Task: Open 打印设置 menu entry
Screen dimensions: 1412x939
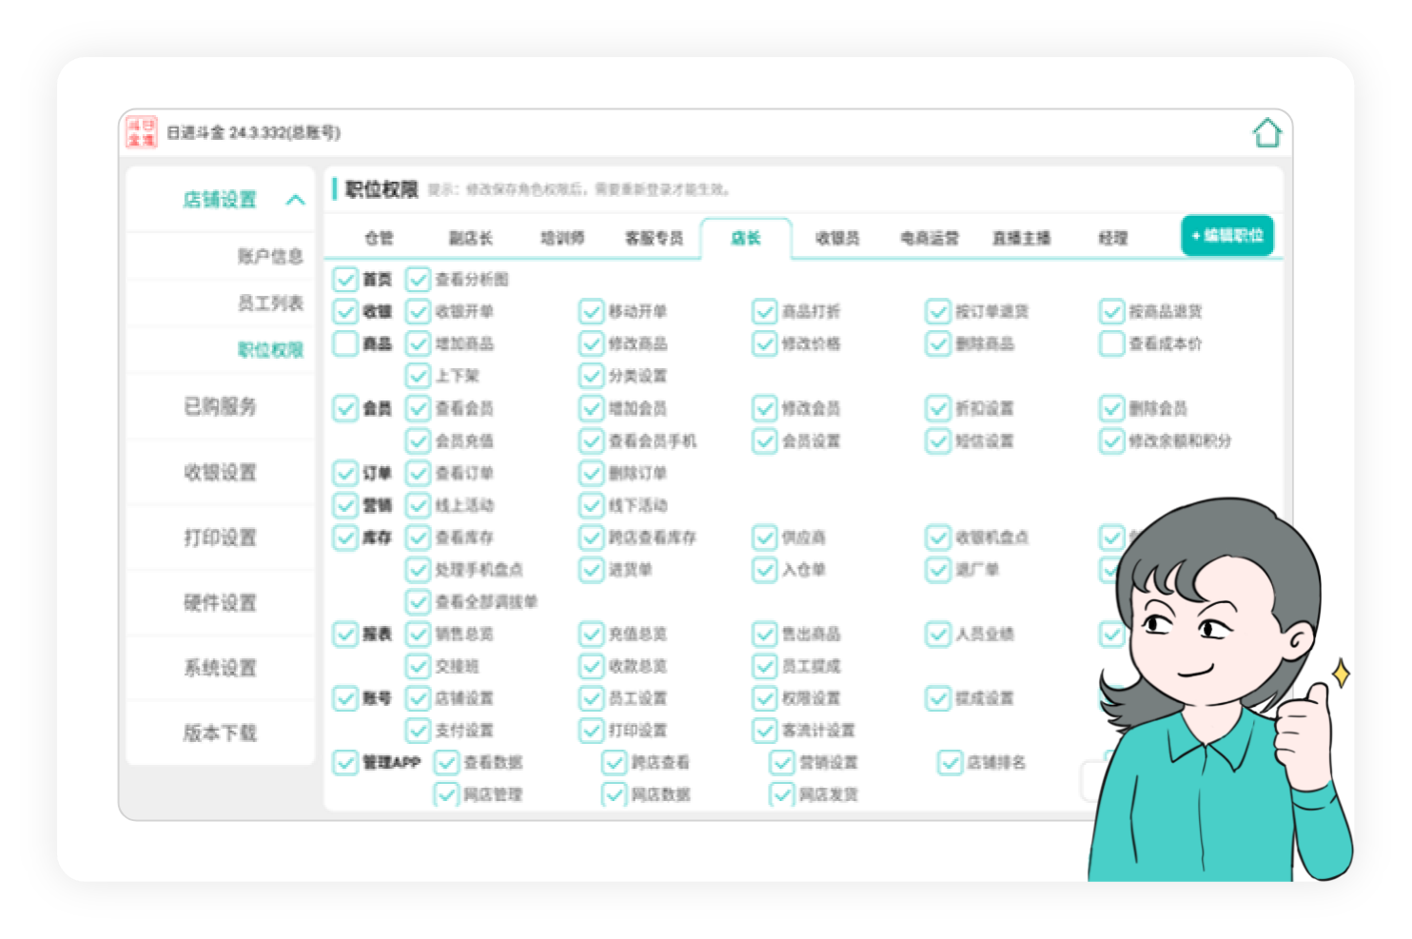Action: tap(220, 538)
